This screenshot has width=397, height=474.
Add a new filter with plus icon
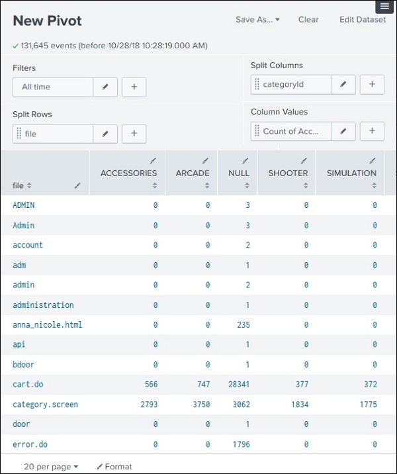pyautogui.click(x=134, y=87)
